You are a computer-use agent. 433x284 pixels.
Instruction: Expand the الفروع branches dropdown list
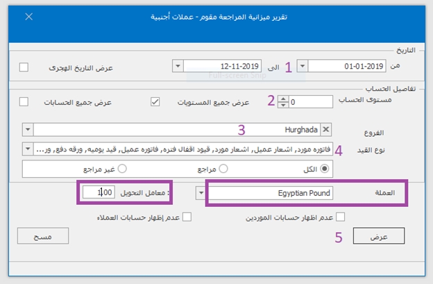[27, 129]
